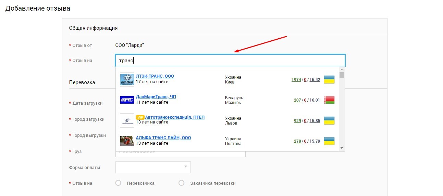Click the Belarus flag next to ДанМариТранс
443x196 pixels.
329,100
